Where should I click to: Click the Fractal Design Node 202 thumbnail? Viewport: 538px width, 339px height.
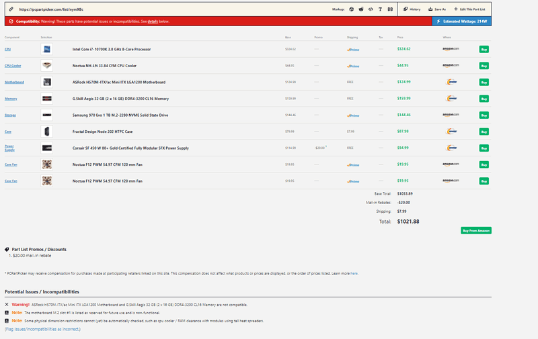tap(46, 132)
